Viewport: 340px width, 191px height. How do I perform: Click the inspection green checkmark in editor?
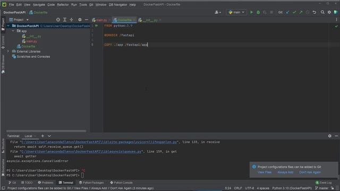click(x=336, y=26)
